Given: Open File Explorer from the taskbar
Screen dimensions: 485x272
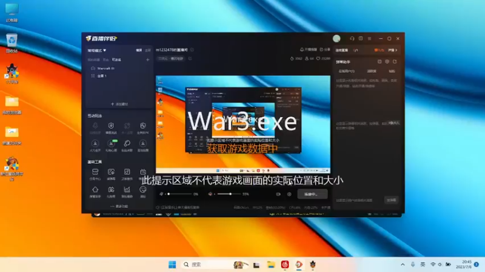Looking at the screenshot, I should click(x=271, y=265).
